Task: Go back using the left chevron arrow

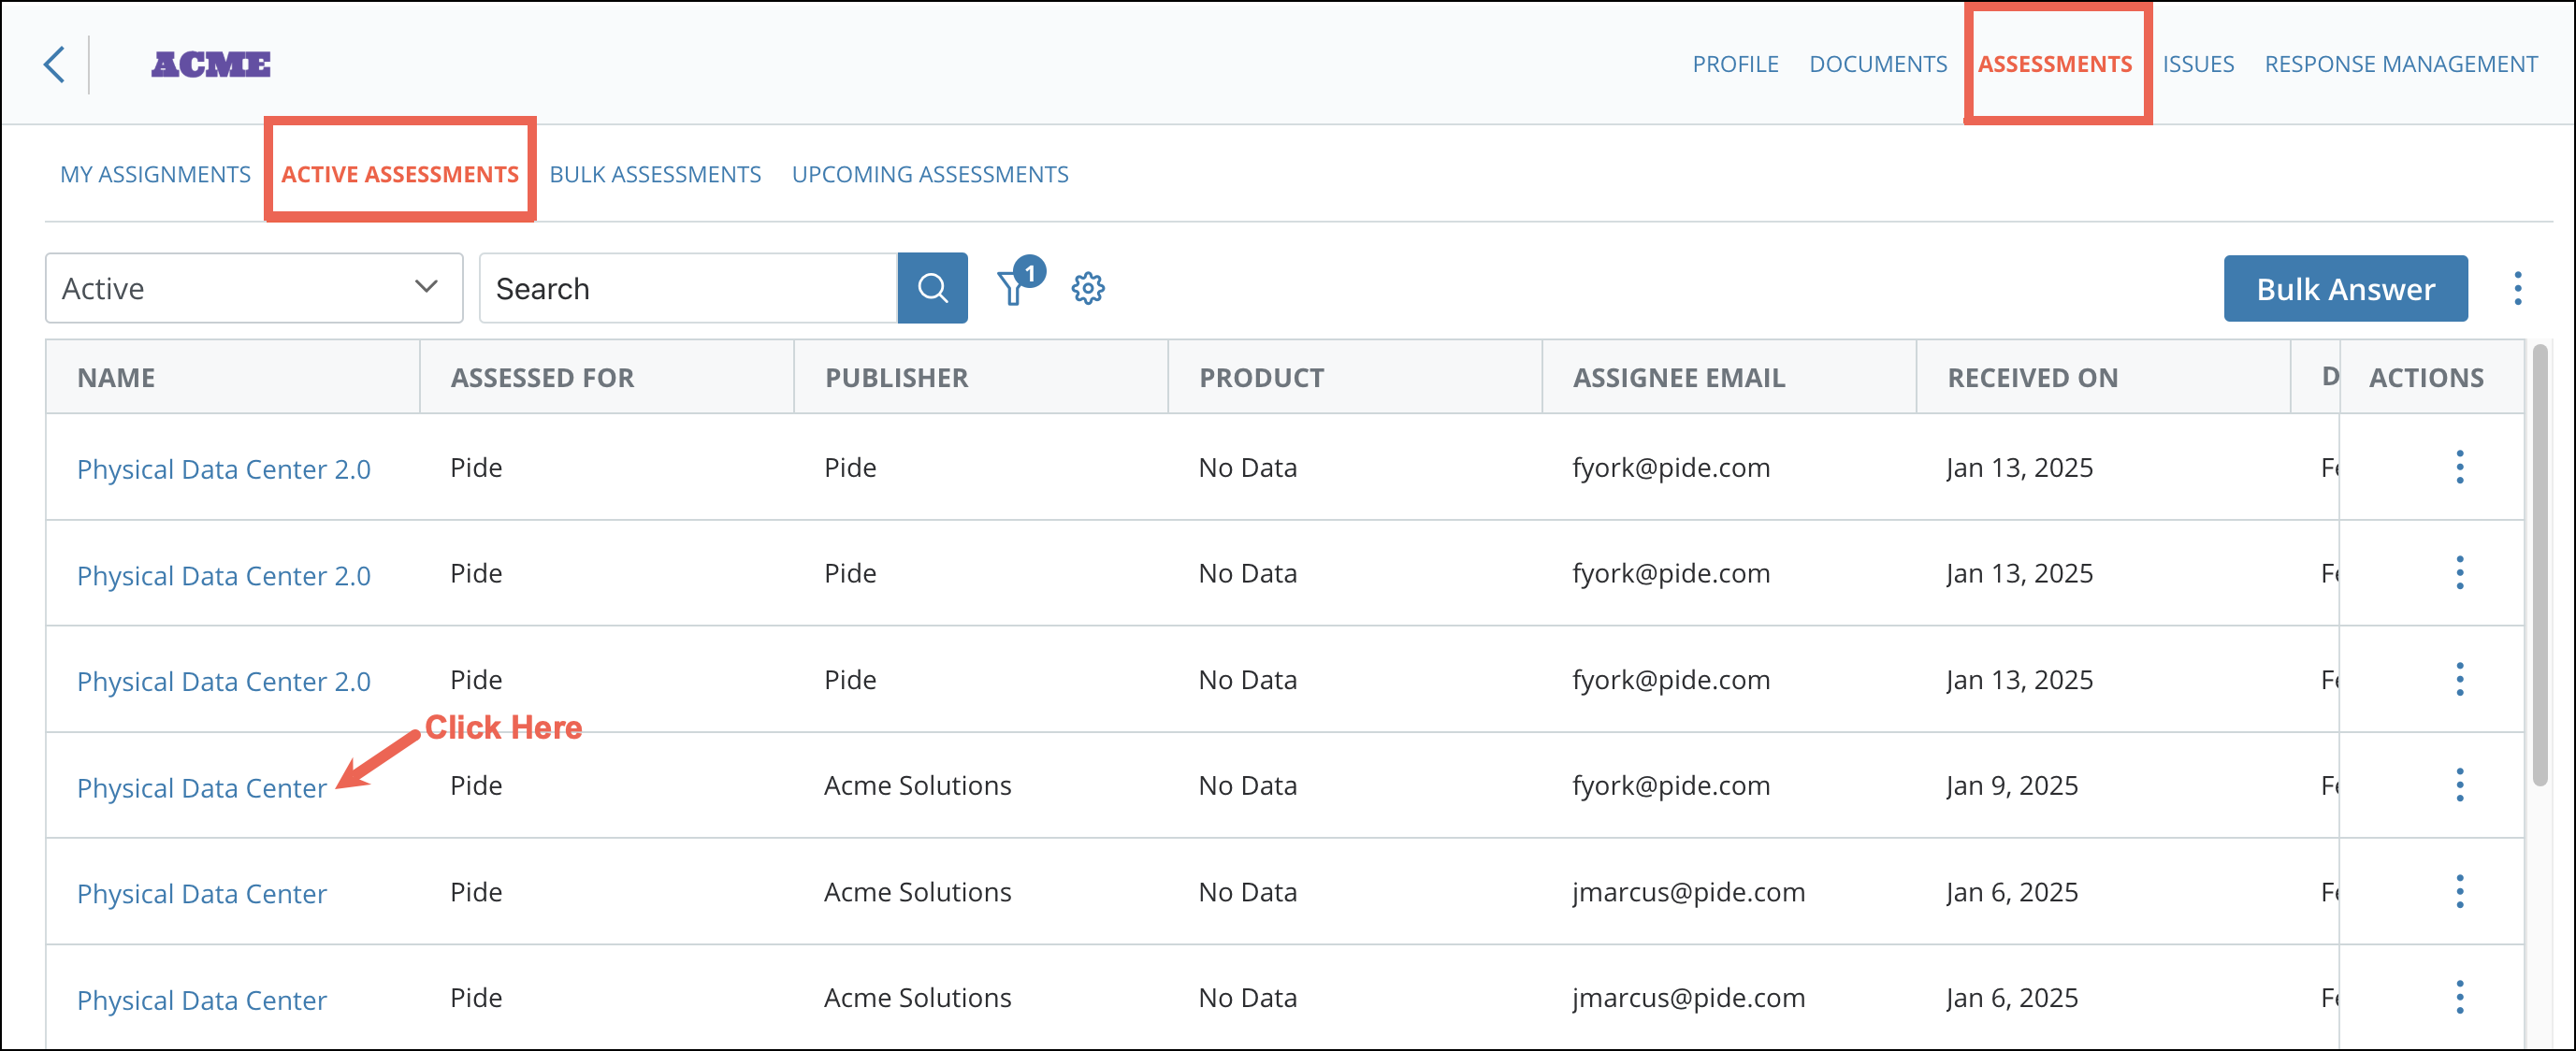Action: click(55, 65)
